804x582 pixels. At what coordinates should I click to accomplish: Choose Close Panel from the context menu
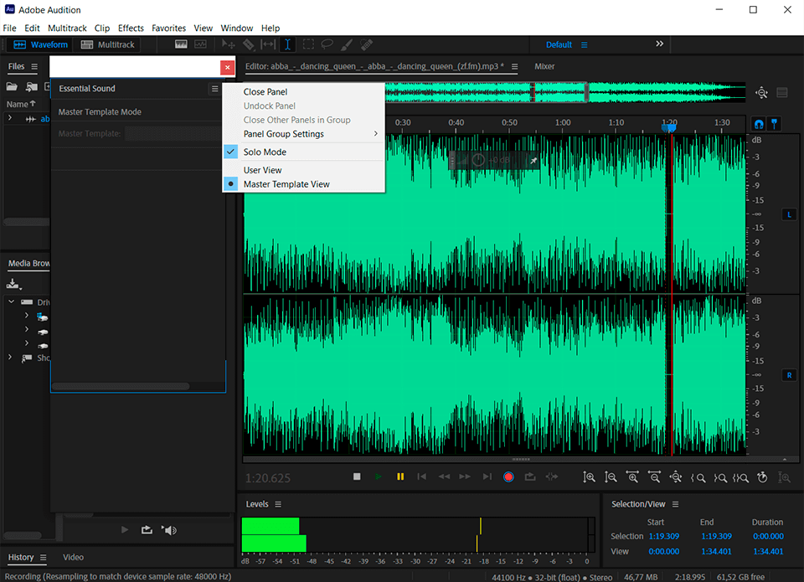(265, 92)
